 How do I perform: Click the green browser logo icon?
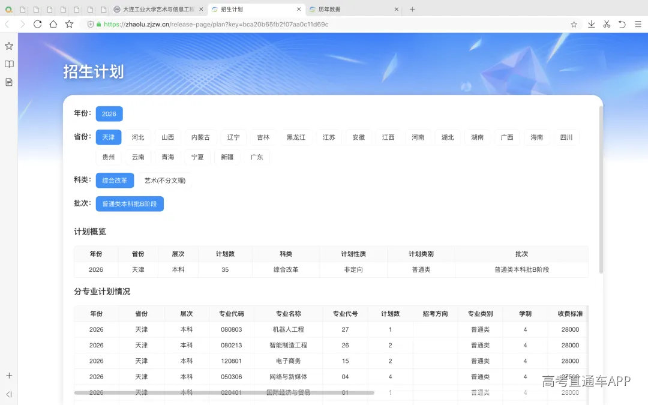8,9
